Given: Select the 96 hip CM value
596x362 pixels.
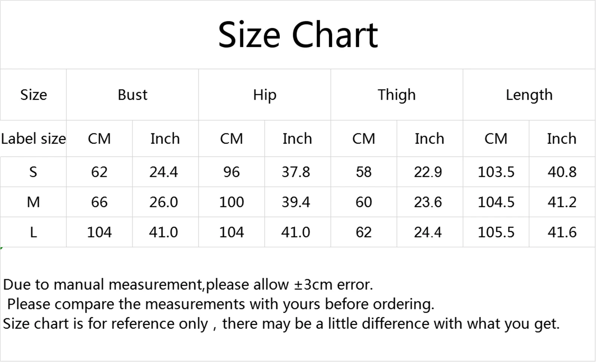Looking at the screenshot, I should 231,172.
